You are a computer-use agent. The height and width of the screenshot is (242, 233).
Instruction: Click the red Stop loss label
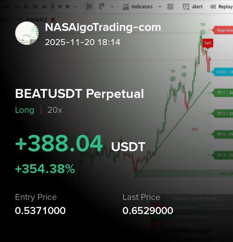[x=223, y=30]
